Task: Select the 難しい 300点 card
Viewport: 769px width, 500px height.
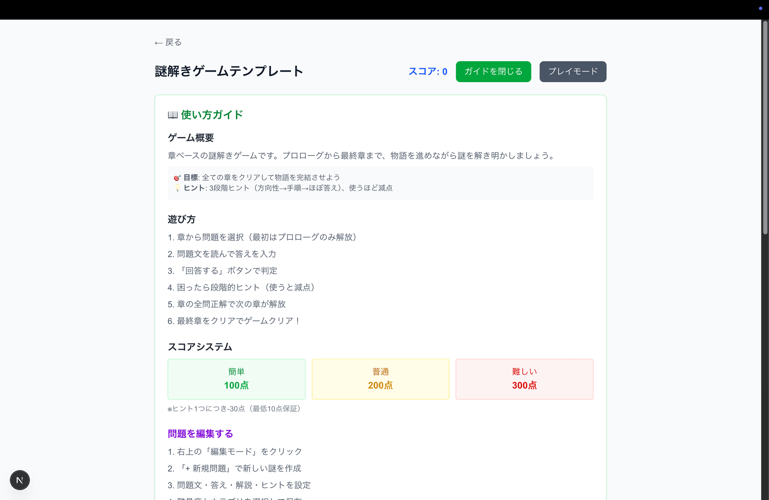Action: click(524, 379)
